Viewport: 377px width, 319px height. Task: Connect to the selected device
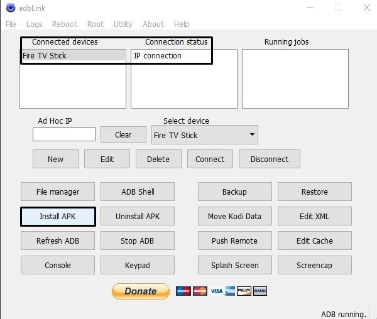[210, 159]
